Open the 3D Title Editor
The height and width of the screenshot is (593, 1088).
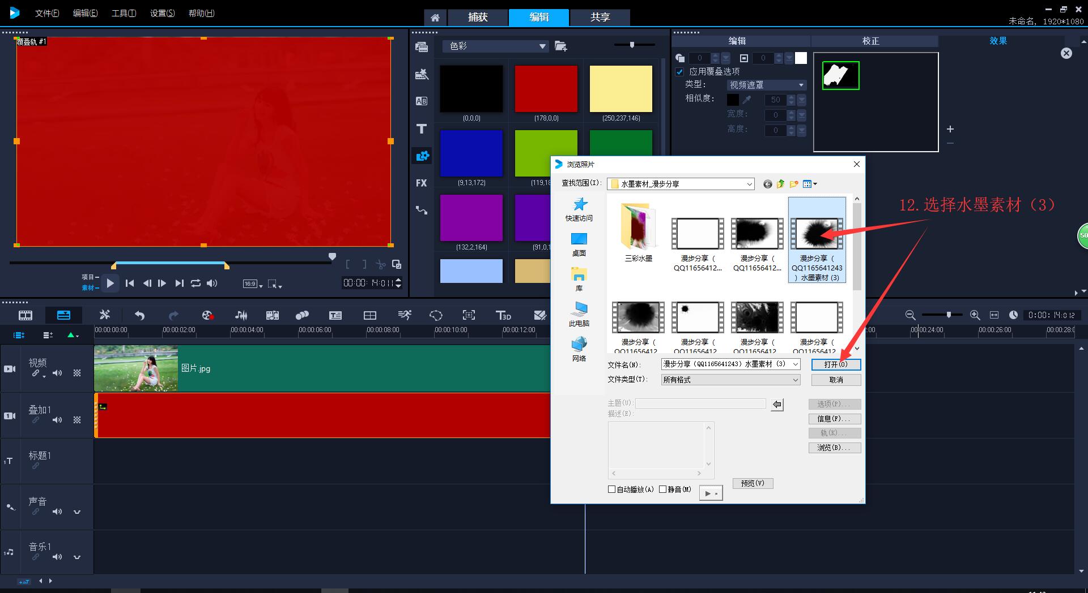[504, 315]
